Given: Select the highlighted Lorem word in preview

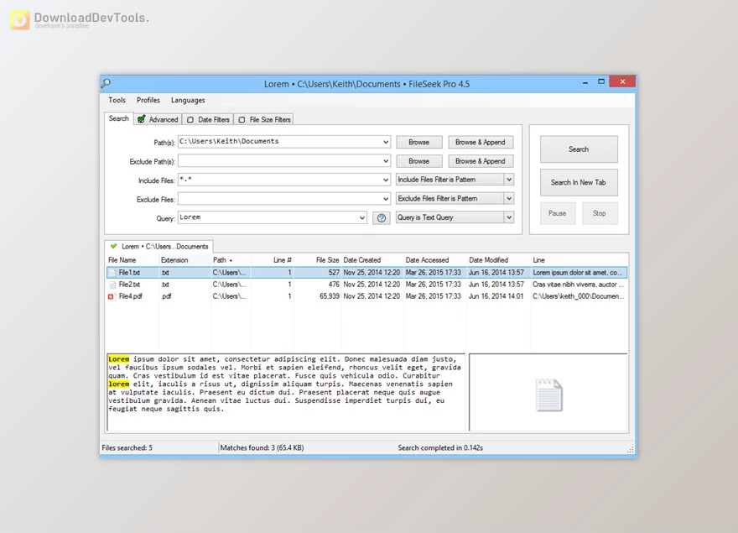Looking at the screenshot, I should [118, 358].
